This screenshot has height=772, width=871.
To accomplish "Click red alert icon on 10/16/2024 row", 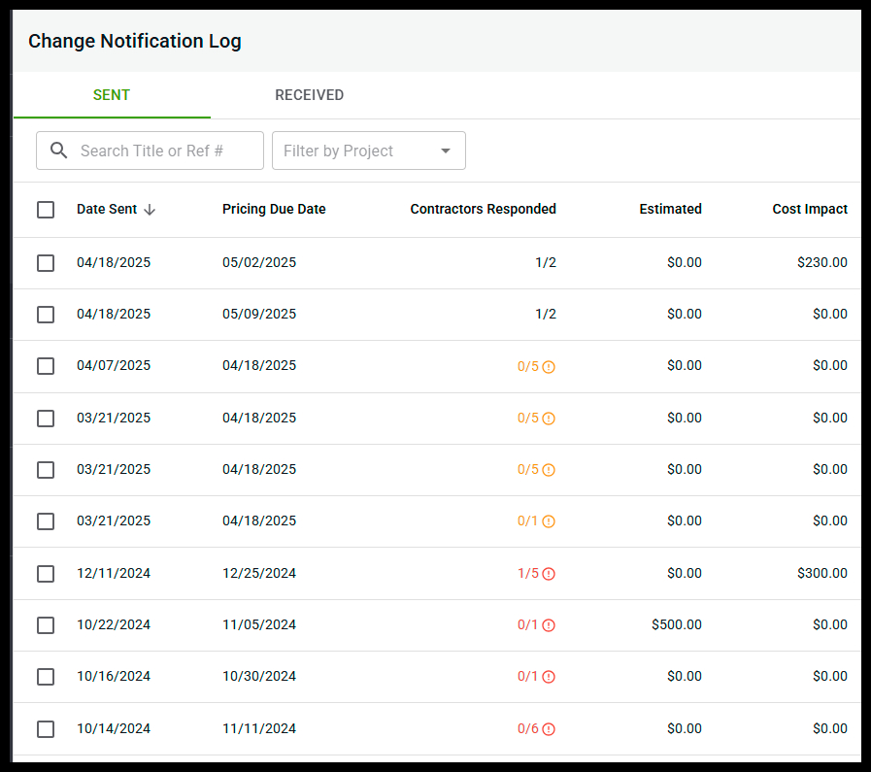I will click(x=549, y=677).
